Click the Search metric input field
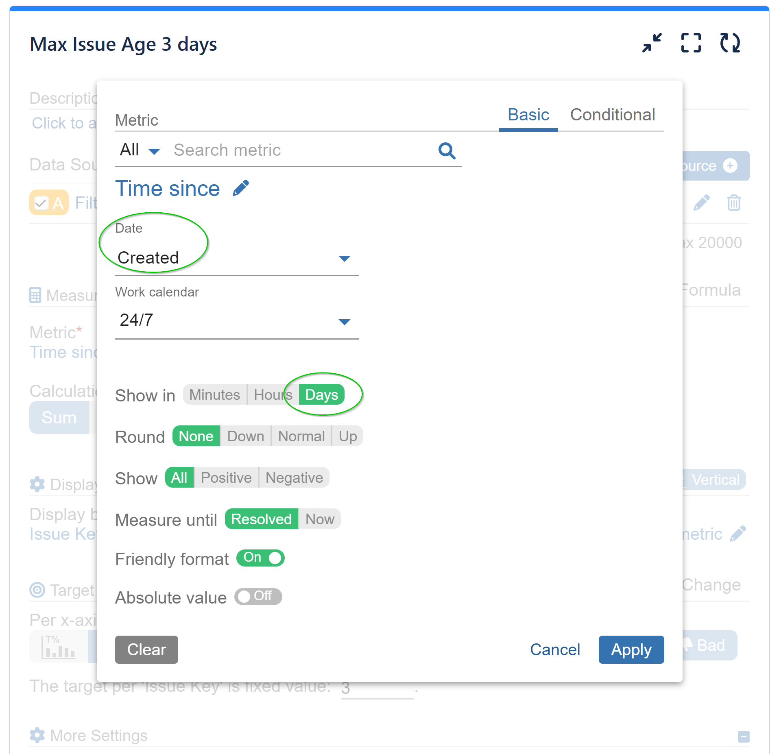 pos(301,150)
